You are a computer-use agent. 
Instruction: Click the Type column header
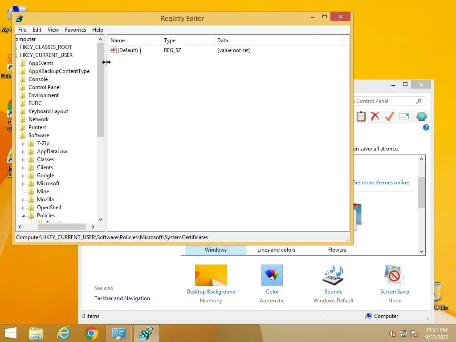pos(187,41)
